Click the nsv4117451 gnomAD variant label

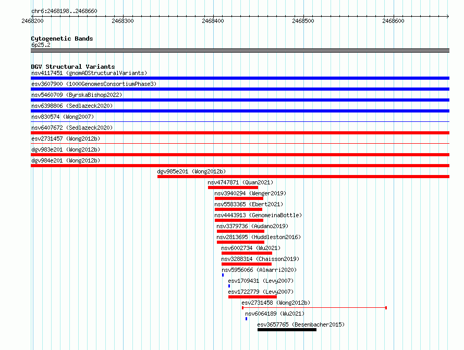click(x=89, y=73)
